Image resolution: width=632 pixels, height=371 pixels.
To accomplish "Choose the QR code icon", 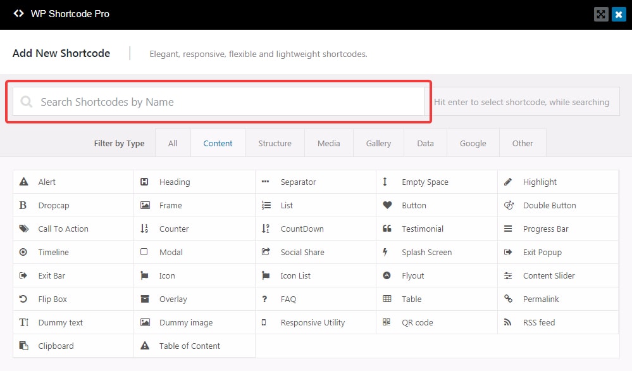I will (387, 322).
